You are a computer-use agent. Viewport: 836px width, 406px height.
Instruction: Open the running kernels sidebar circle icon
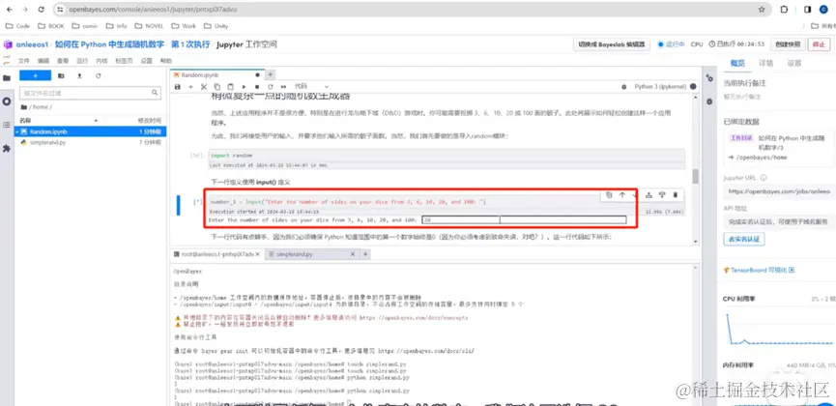click(7, 101)
